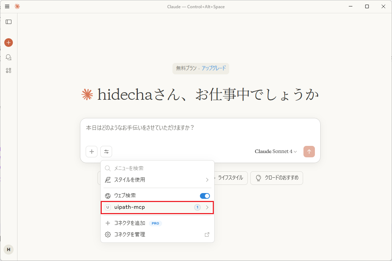Click the ライフスタイル suggestion button
This screenshot has width=392, height=261.
(x=231, y=178)
